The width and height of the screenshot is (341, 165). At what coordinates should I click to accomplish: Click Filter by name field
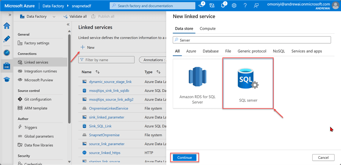pyautogui.click(x=106, y=60)
